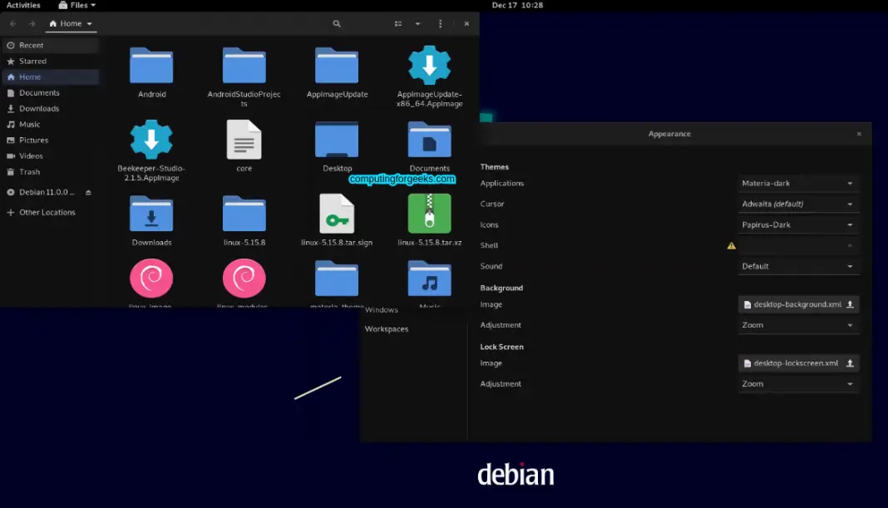Open the Cursor theme selector showing Adwaita

click(x=797, y=204)
